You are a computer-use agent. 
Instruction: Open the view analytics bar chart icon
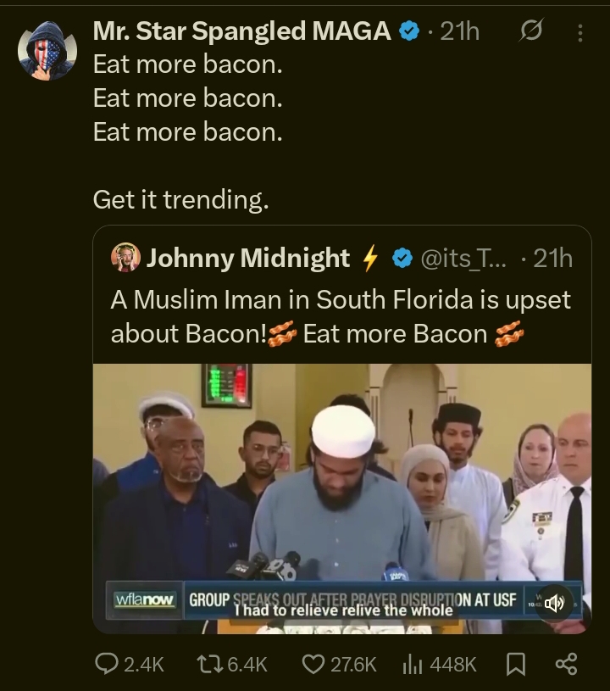pyautogui.click(x=413, y=664)
